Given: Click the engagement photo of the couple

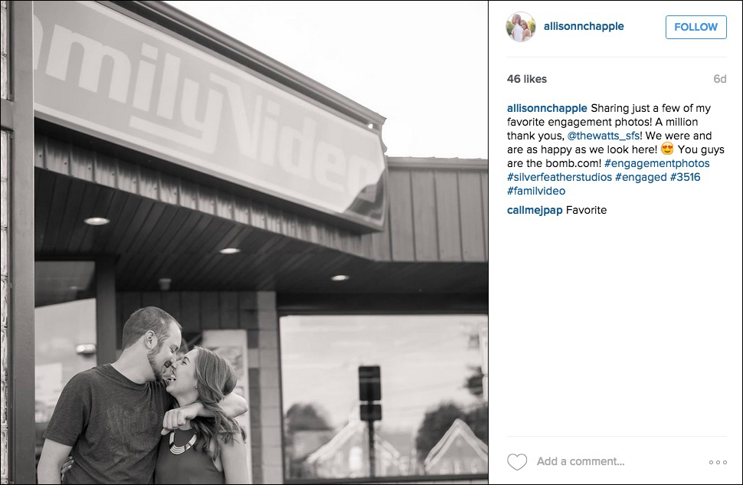Looking at the screenshot, I should [244, 242].
